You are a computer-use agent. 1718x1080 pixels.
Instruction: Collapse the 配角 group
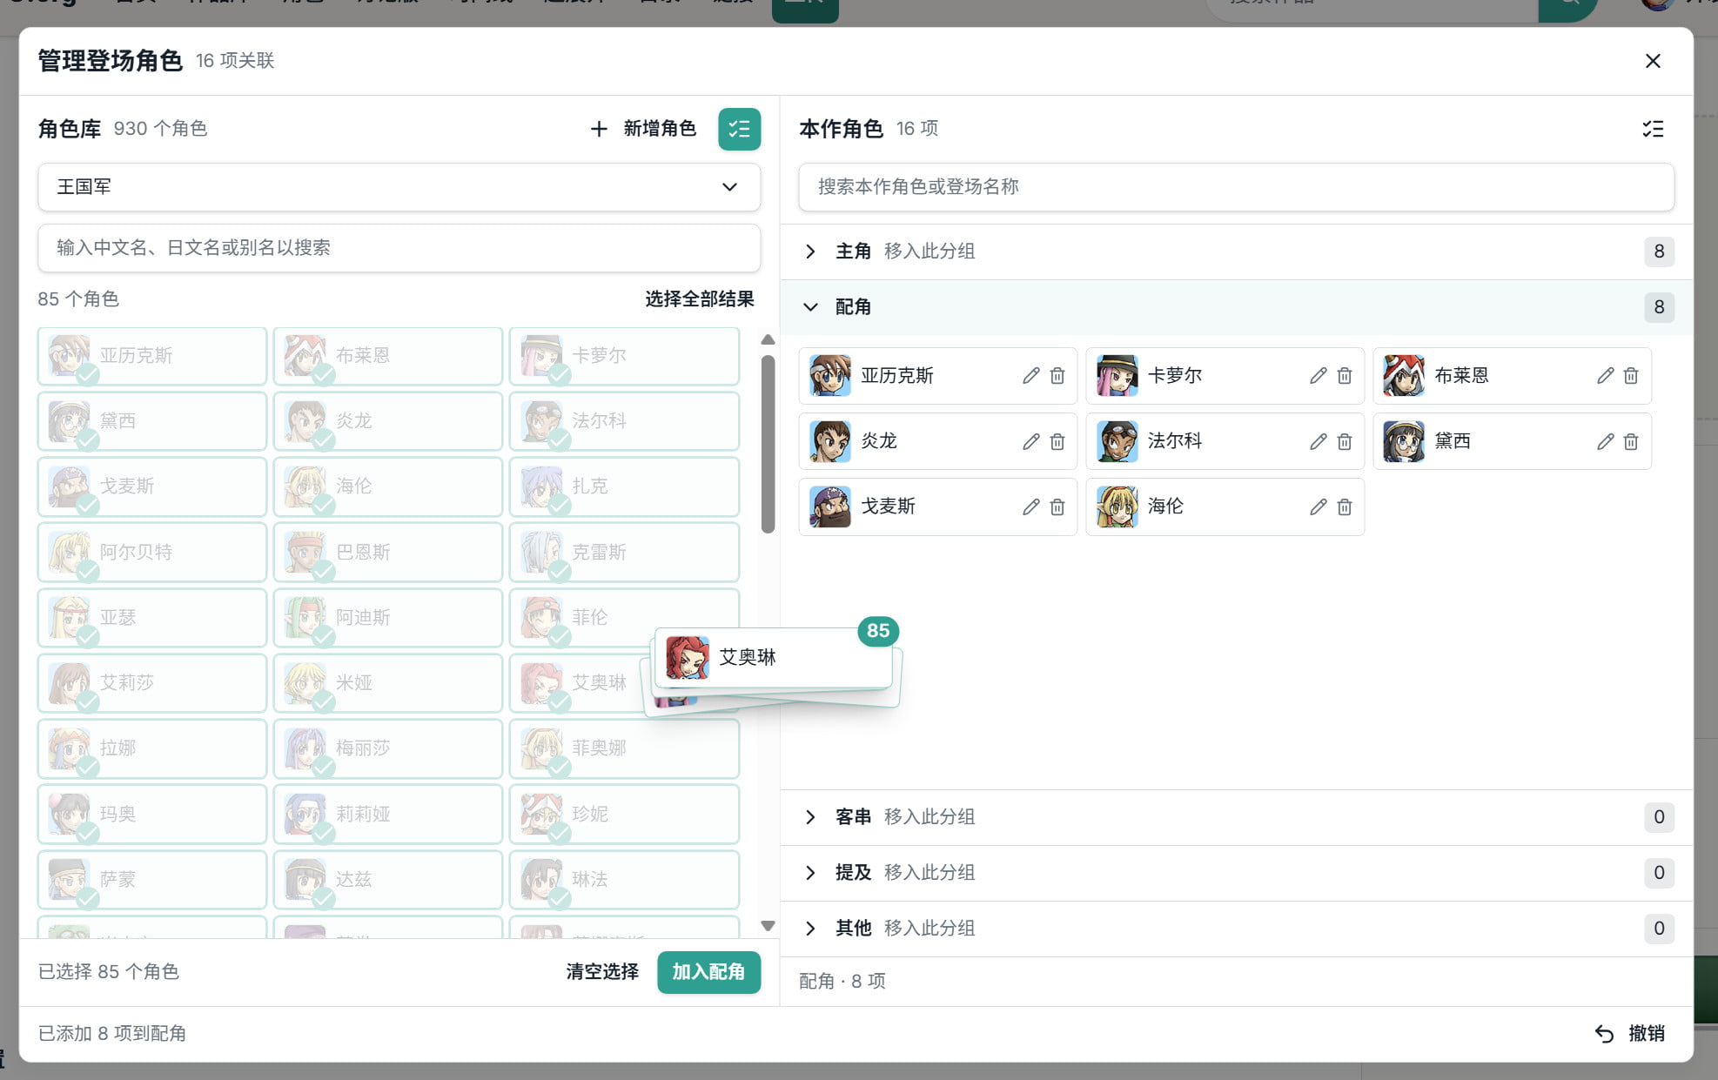point(810,307)
